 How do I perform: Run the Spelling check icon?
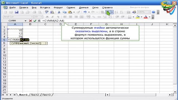(x=46, y=12)
